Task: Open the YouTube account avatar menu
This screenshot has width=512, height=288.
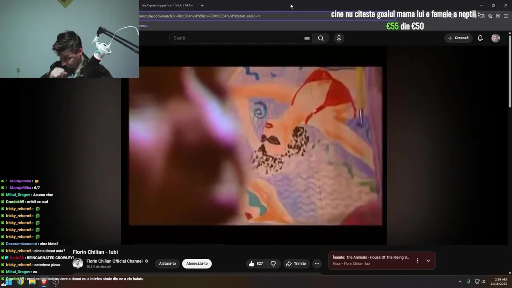Action: (x=496, y=38)
